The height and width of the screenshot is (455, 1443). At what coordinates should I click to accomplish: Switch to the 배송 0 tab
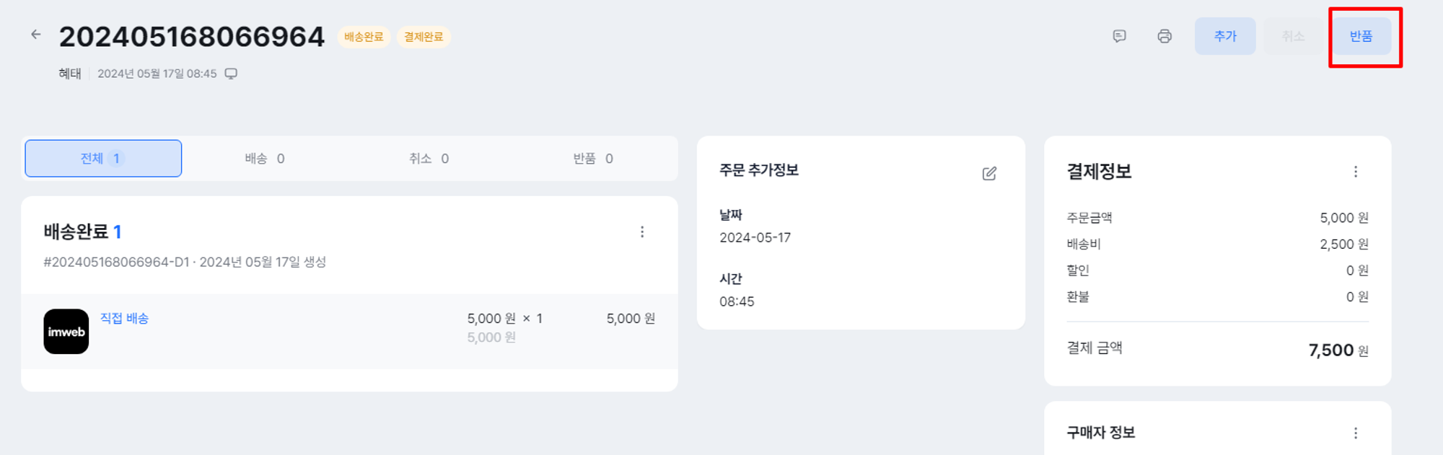(x=265, y=159)
